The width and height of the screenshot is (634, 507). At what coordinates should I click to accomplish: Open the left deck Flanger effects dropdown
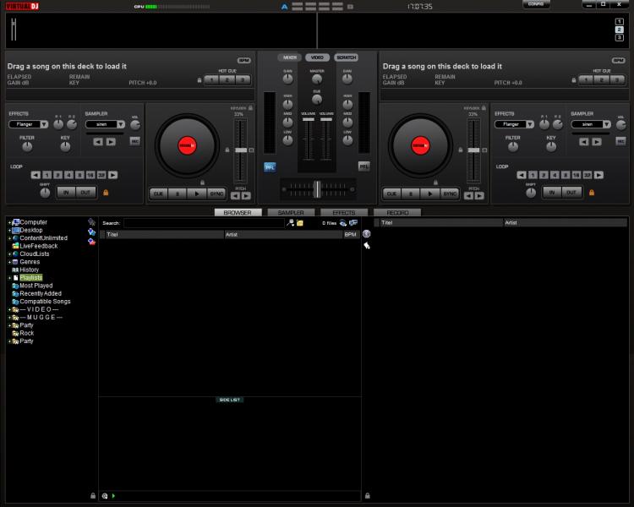(x=44, y=123)
